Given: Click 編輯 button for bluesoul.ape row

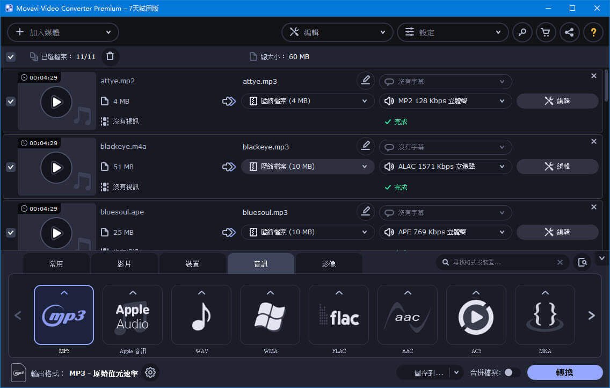Looking at the screenshot, I should tap(557, 232).
